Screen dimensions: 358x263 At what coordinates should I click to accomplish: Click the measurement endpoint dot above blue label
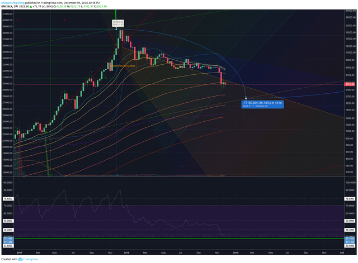pos(246,98)
